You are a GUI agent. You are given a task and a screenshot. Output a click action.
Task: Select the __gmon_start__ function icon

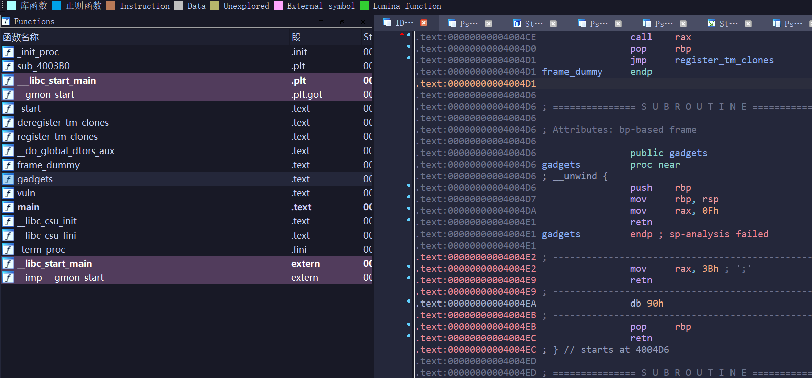(8, 94)
